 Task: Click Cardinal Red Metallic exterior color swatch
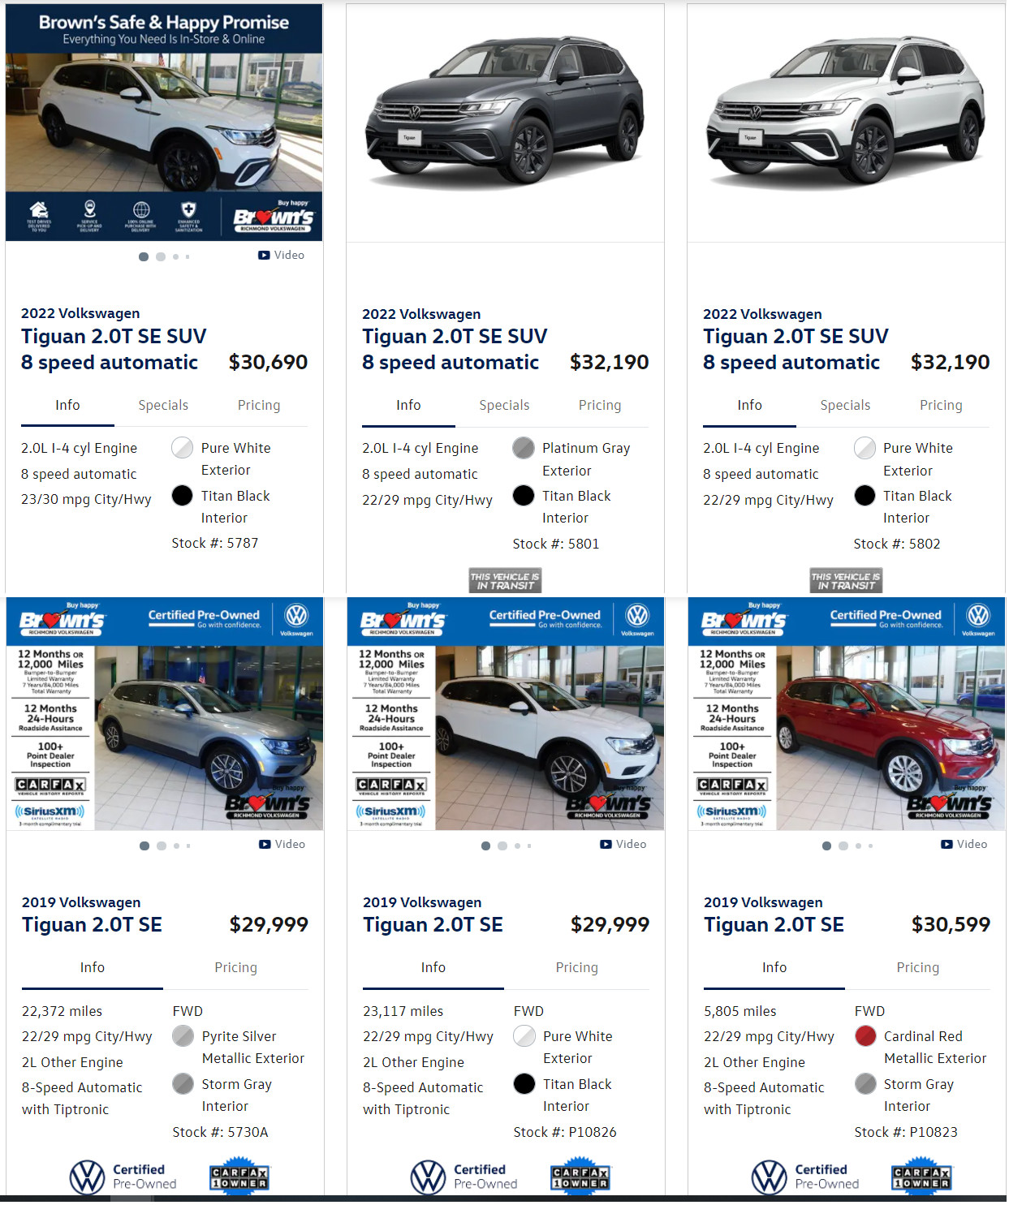[x=866, y=1036]
